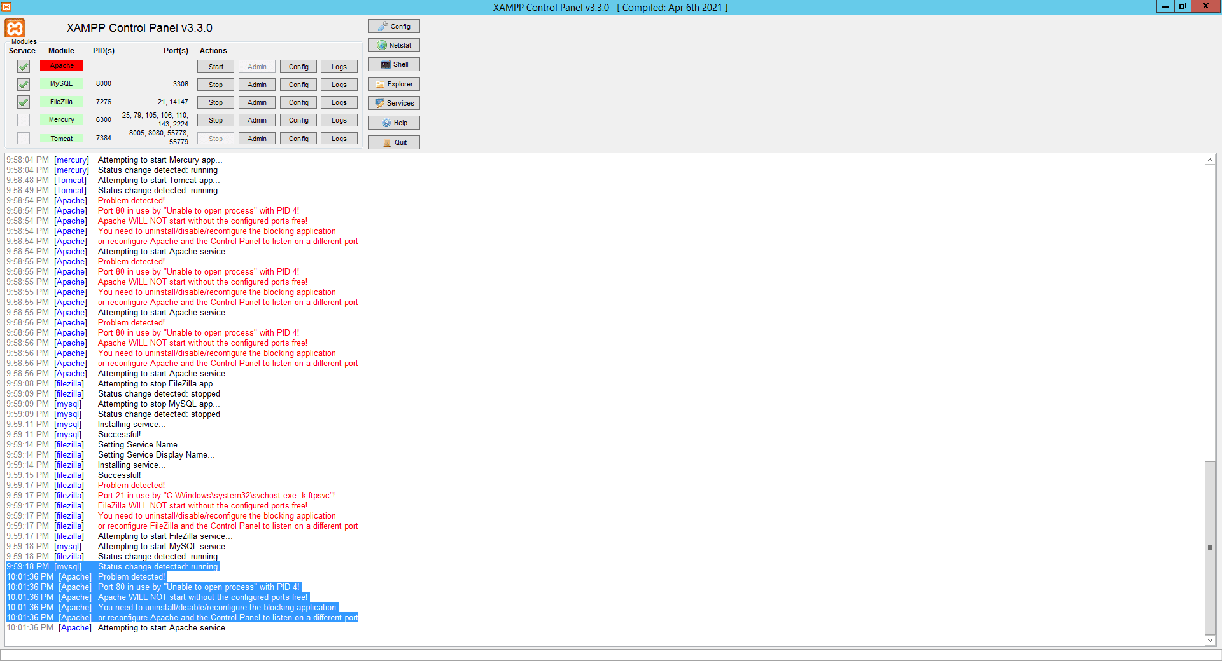Toggle the Apache service checkbox
This screenshot has width=1222, height=661.
coord(24,66)
